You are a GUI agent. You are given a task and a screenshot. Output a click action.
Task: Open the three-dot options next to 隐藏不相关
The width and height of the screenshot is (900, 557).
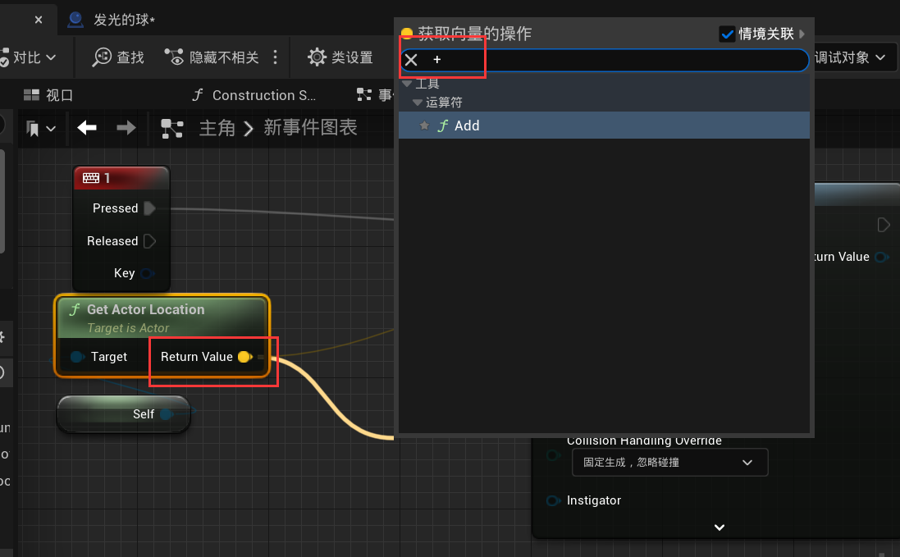[276, 57]
